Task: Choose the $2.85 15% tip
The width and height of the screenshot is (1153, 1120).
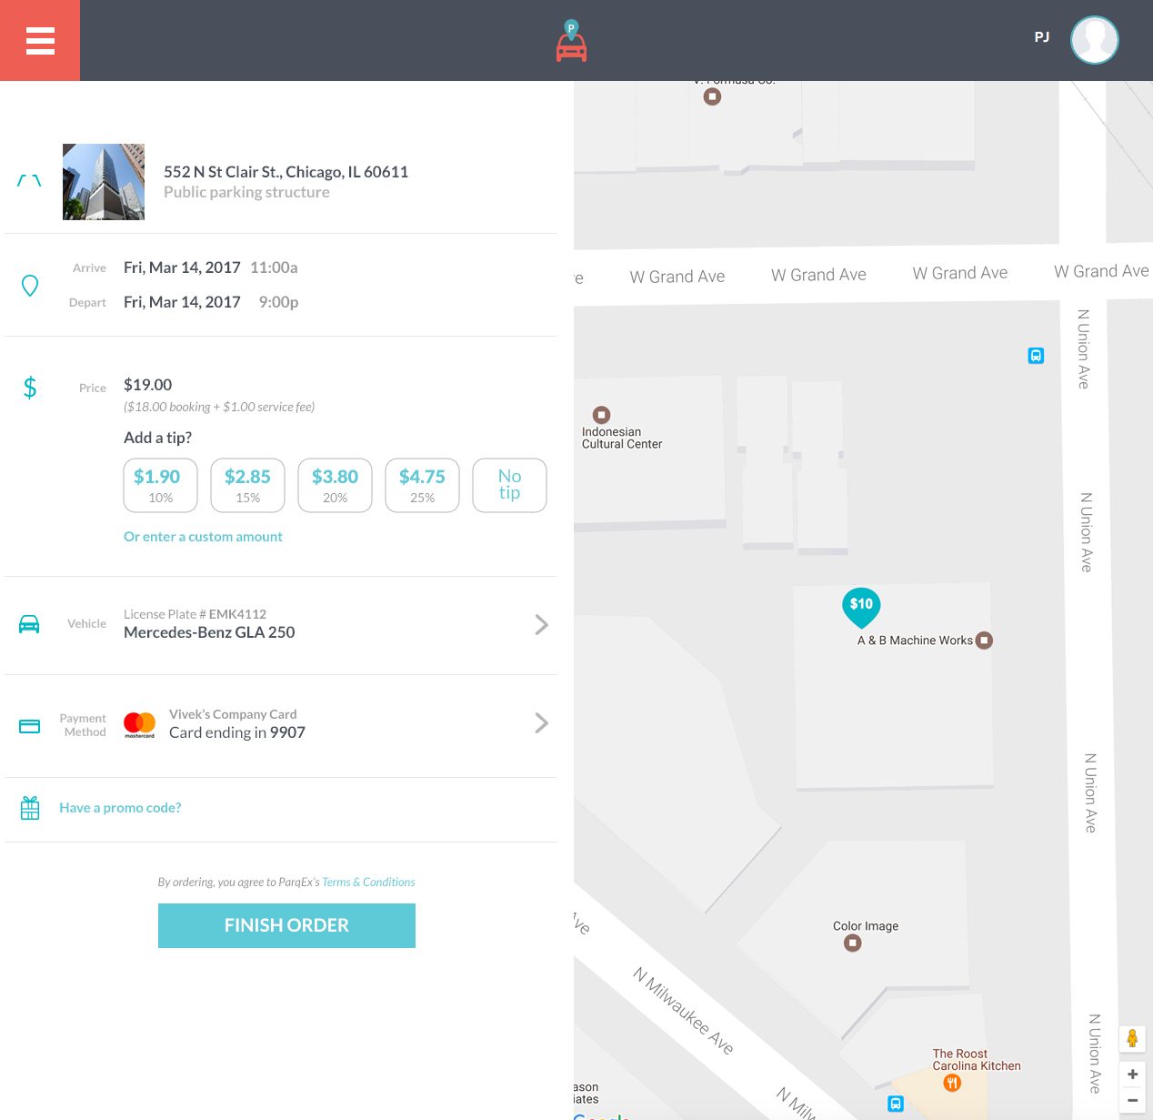Action: tap(247, 485)
